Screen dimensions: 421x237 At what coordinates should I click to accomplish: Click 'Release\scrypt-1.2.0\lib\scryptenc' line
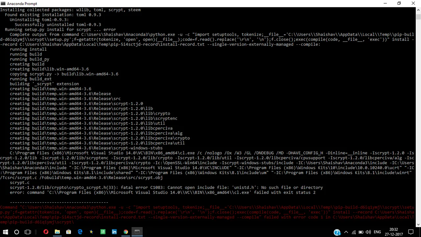point(94,118)
